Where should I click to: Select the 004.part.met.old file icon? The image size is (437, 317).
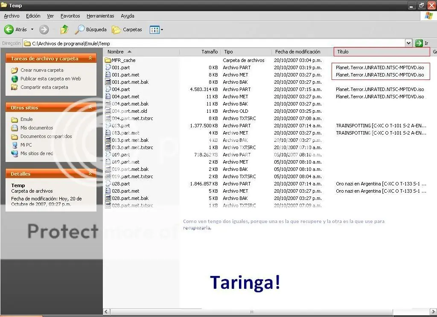coord(108,111)
